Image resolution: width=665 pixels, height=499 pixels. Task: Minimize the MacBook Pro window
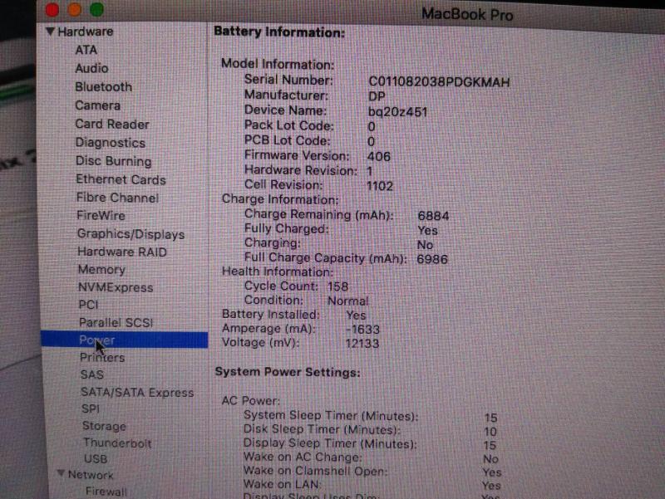pyautogui.click(x=75, y=10)
